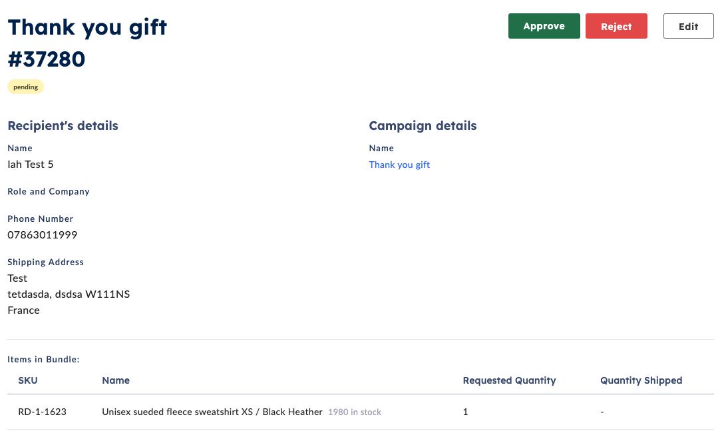Open the Thank you gift campaign link

coord(399,165)
